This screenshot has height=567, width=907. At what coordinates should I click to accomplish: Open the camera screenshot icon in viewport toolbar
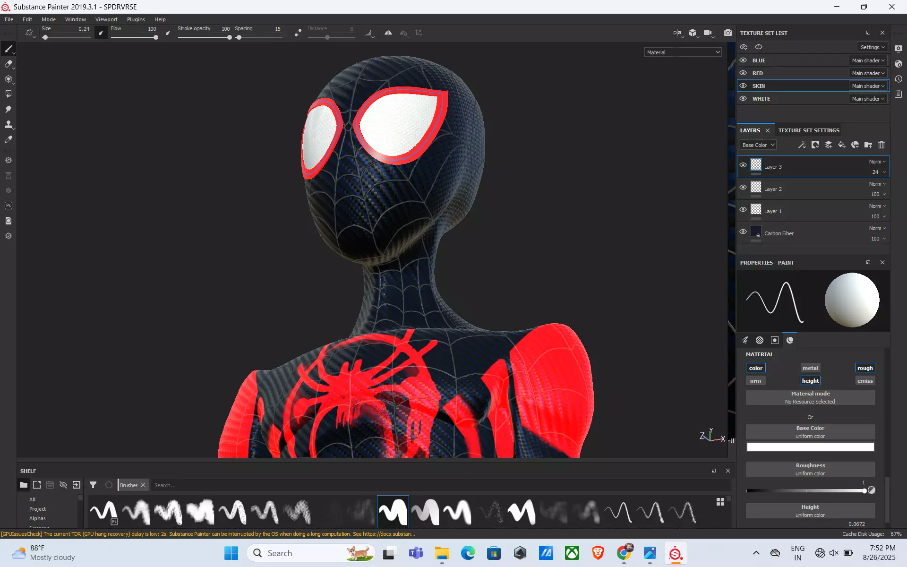(x=728, y=33)
